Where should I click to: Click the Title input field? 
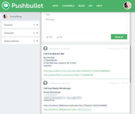(86, 15)
